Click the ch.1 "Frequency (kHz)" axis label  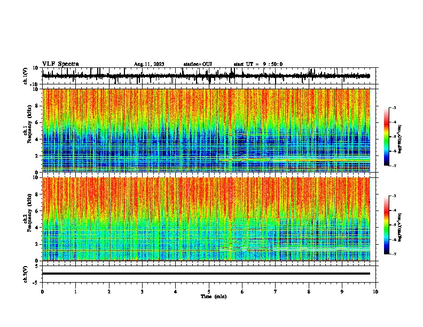(30, 124)
